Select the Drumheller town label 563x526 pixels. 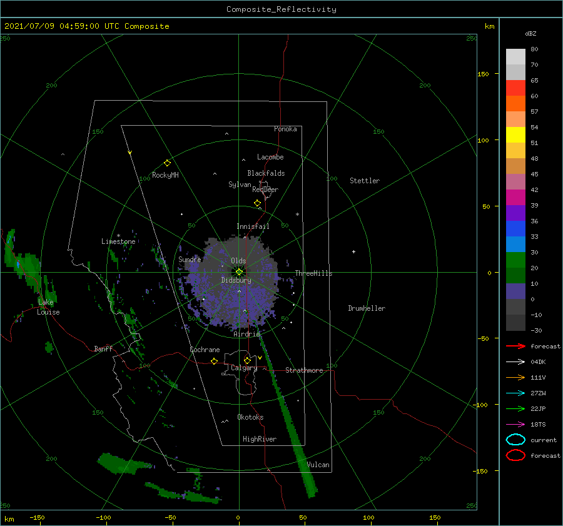(367, 308)
